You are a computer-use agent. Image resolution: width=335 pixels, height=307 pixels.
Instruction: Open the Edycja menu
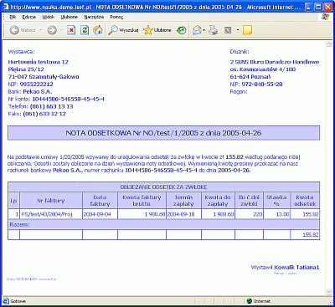[29, 18]
